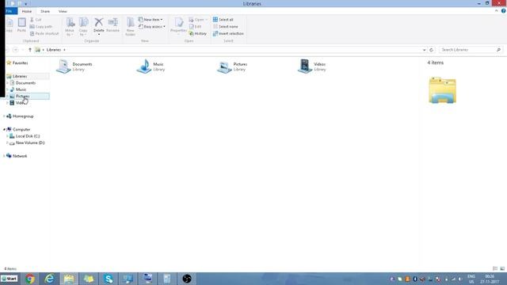Click the Paste button in the ribbon
This screenshot has width=507, height=285.
coord(21,25)
